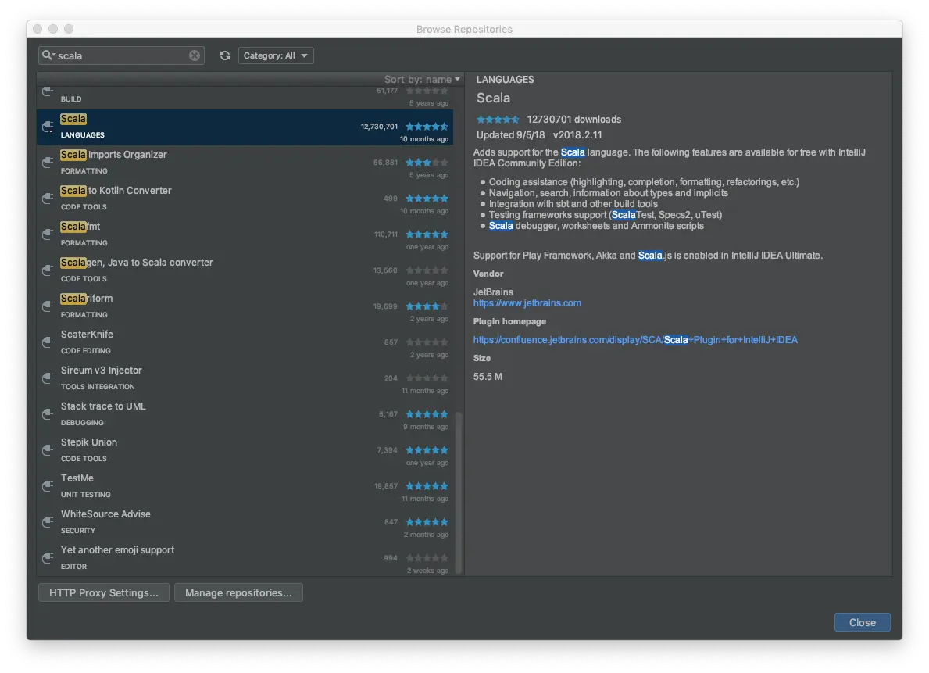Select Sireum v3 Injector plugin

(x=245, y=378)
